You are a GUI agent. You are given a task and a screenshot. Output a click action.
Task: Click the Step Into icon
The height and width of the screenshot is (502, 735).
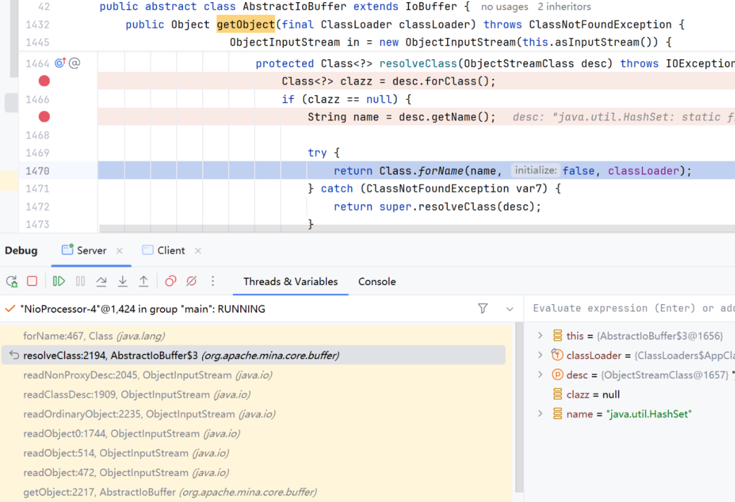click(122, 281)
